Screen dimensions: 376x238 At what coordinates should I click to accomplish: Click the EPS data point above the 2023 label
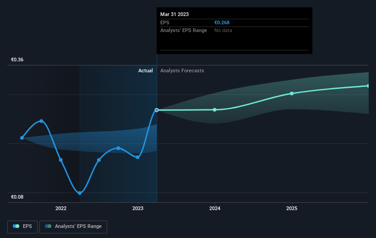(x=138, y=157)
